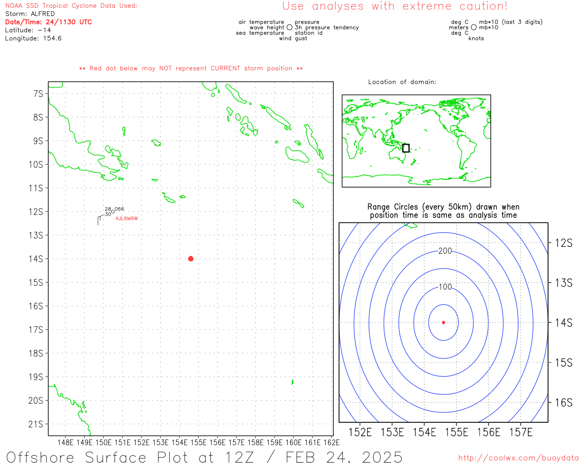Click the station sea temperature value 30

pos(108,214)
